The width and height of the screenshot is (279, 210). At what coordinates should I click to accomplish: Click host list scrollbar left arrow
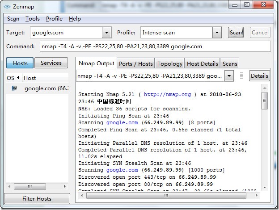tap(9, 186)
